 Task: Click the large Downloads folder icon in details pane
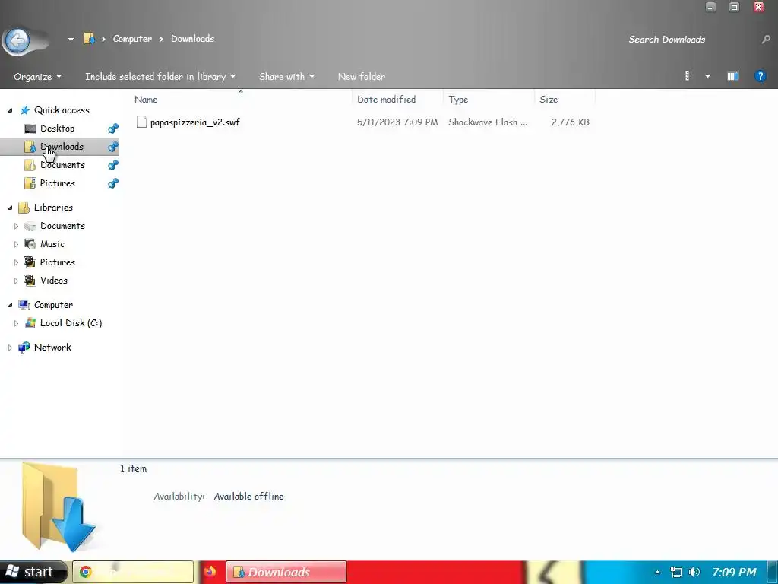click(x=58, y=506)
